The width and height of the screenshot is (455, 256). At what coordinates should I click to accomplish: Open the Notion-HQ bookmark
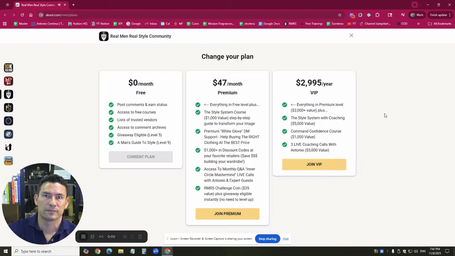tap(77, 24)
